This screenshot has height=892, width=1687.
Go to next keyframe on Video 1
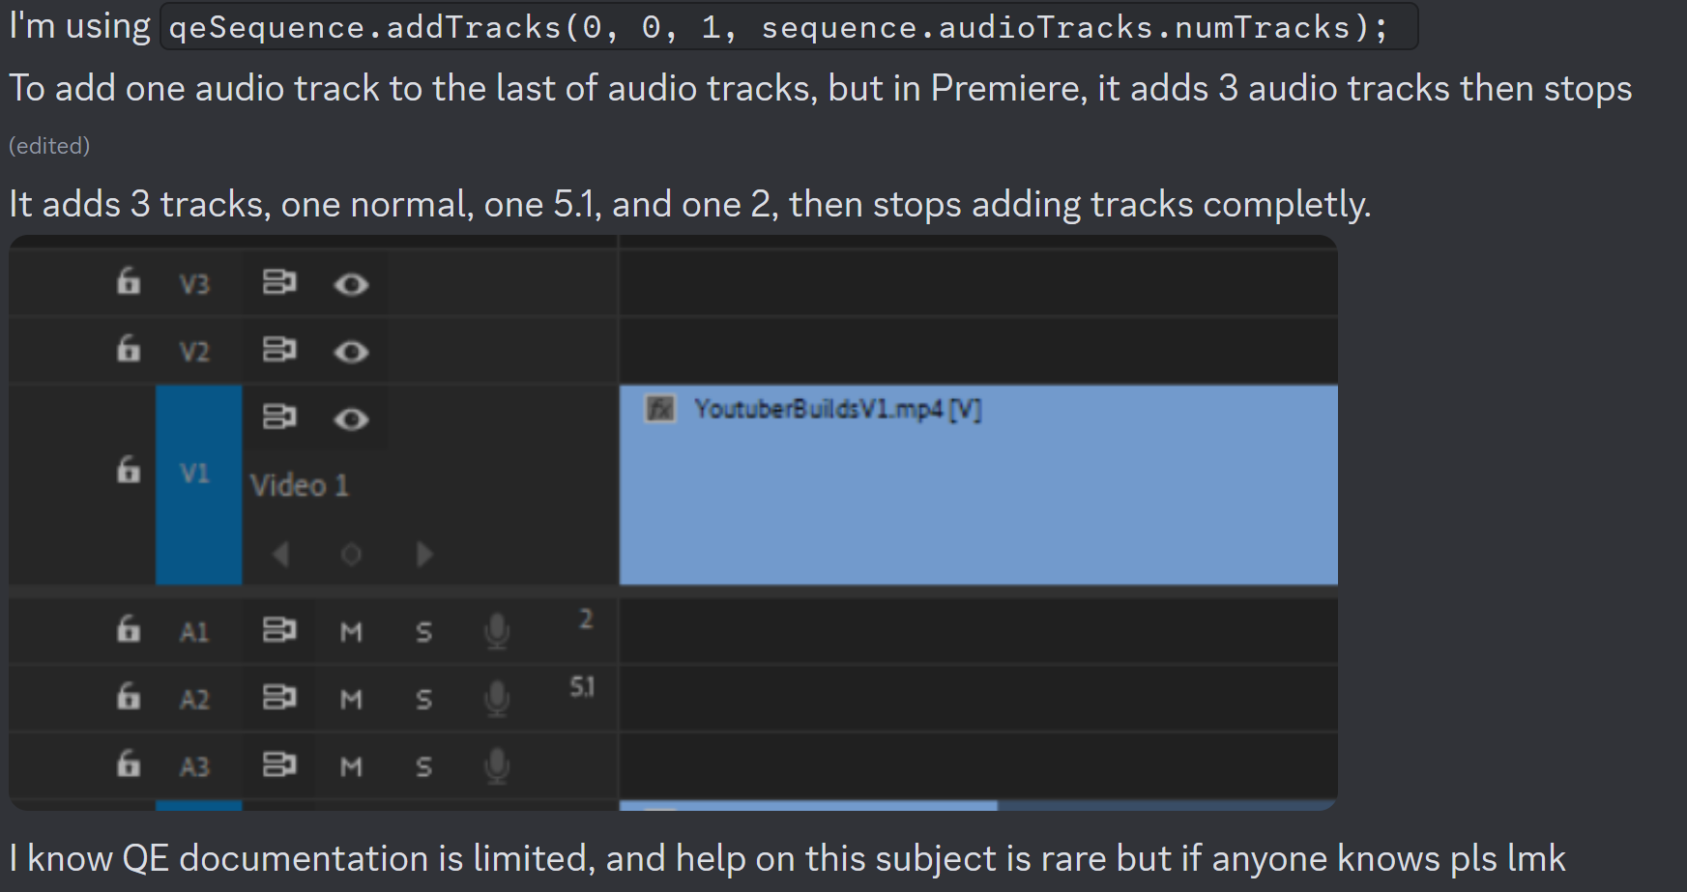tap(422, 554)
